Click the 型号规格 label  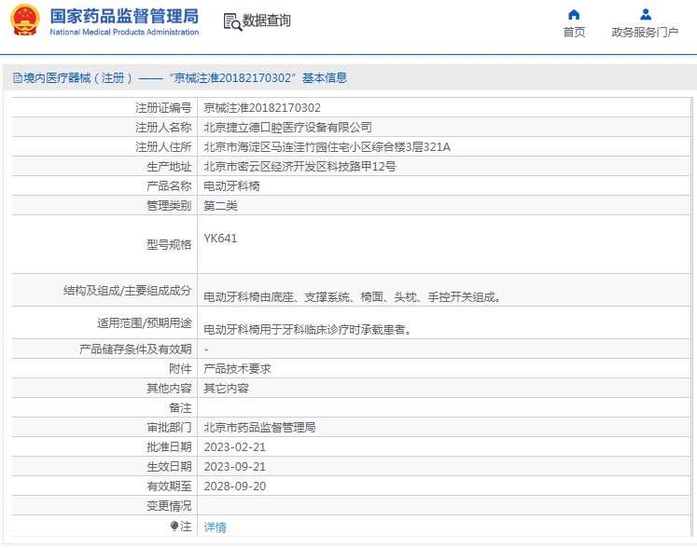pos(169,245)
